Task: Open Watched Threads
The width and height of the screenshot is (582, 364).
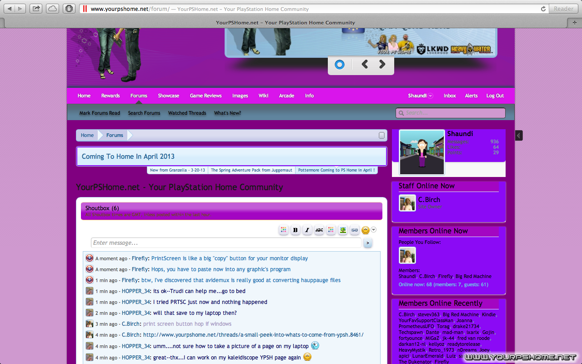Action: 187,113
